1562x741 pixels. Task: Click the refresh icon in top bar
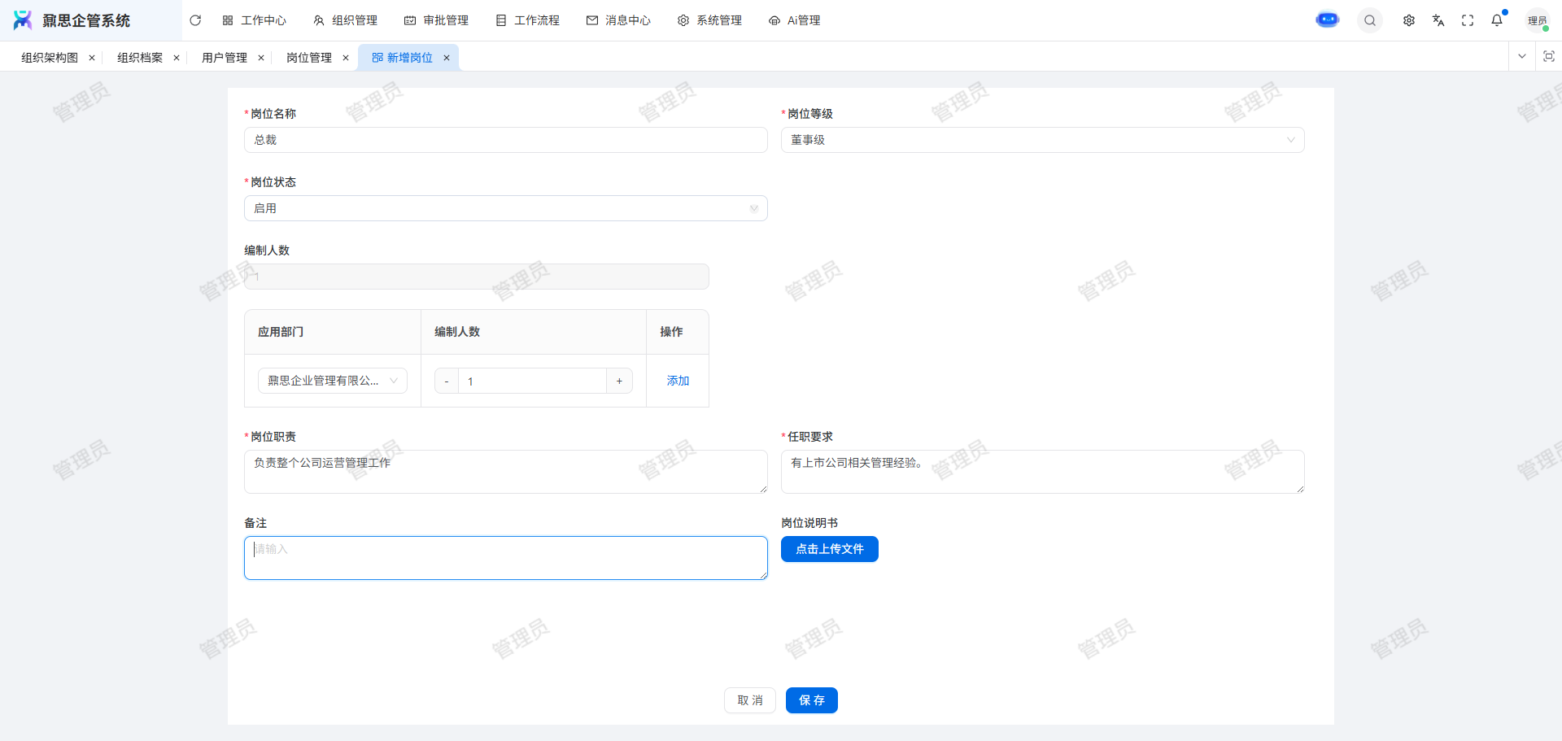[x=195, y=20]
